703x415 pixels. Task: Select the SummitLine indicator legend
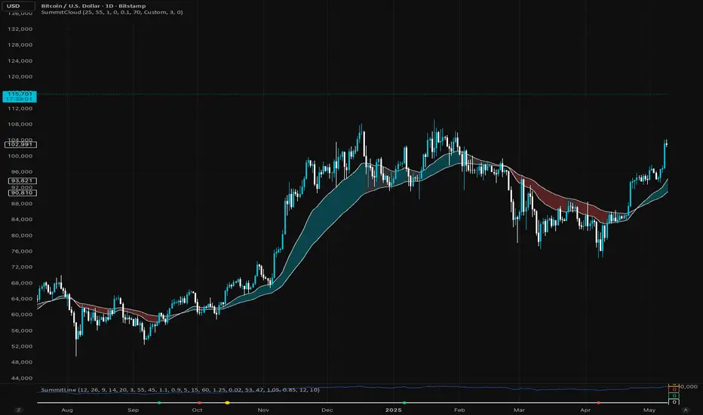(x=180, y=390)
